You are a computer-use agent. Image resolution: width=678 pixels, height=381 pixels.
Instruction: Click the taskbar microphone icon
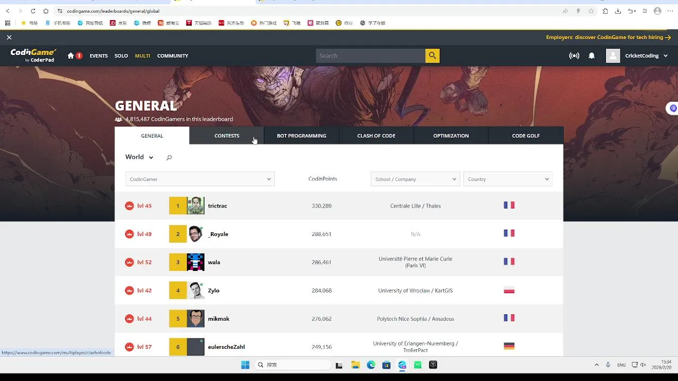pos(608,365)
